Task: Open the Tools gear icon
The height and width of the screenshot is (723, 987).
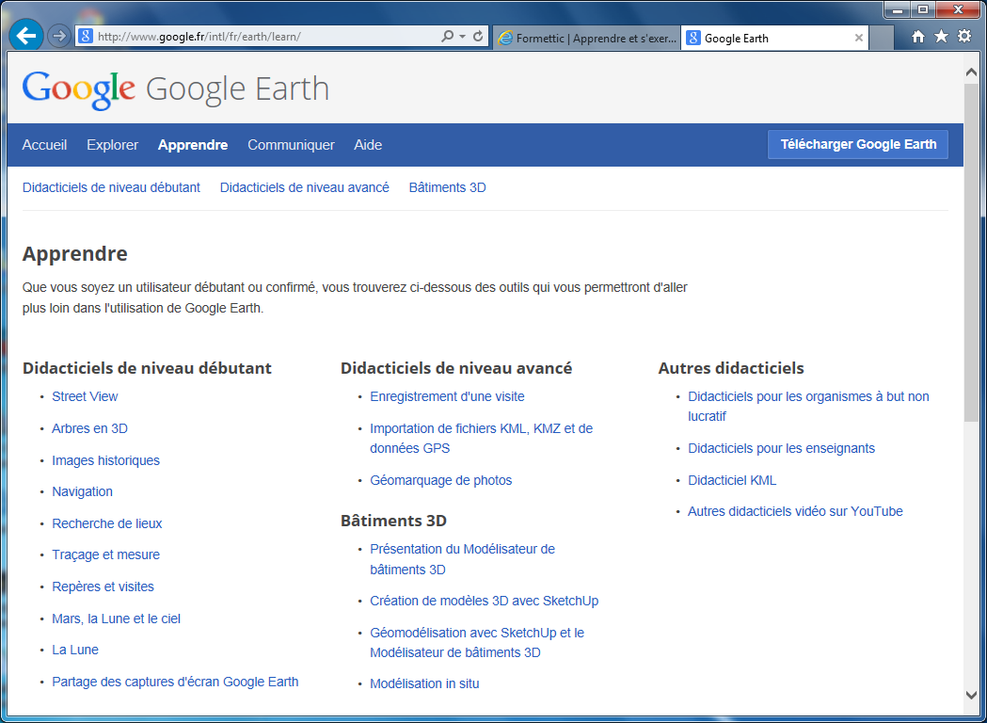Action: pyautogui.click(x=964, y=37)
